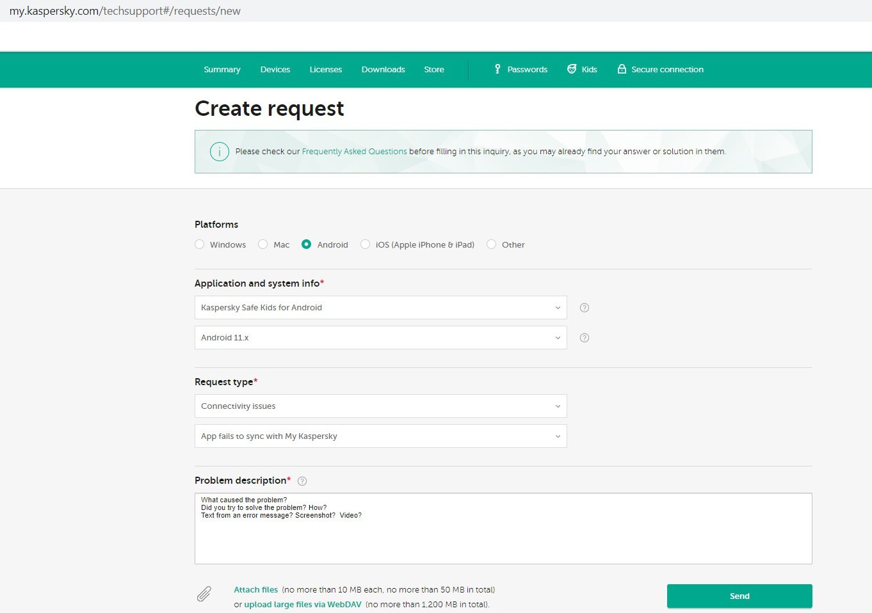Click the Passwords key icon
Image resolution: width=872 pixels, height=613 pixels.
click(x=497, y=69)
